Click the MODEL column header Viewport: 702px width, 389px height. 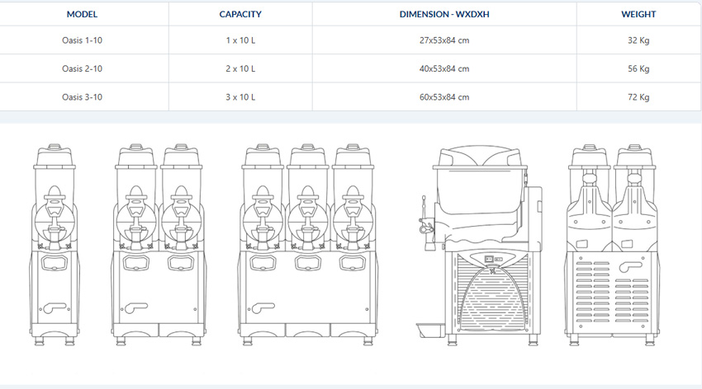pos(82,15)
